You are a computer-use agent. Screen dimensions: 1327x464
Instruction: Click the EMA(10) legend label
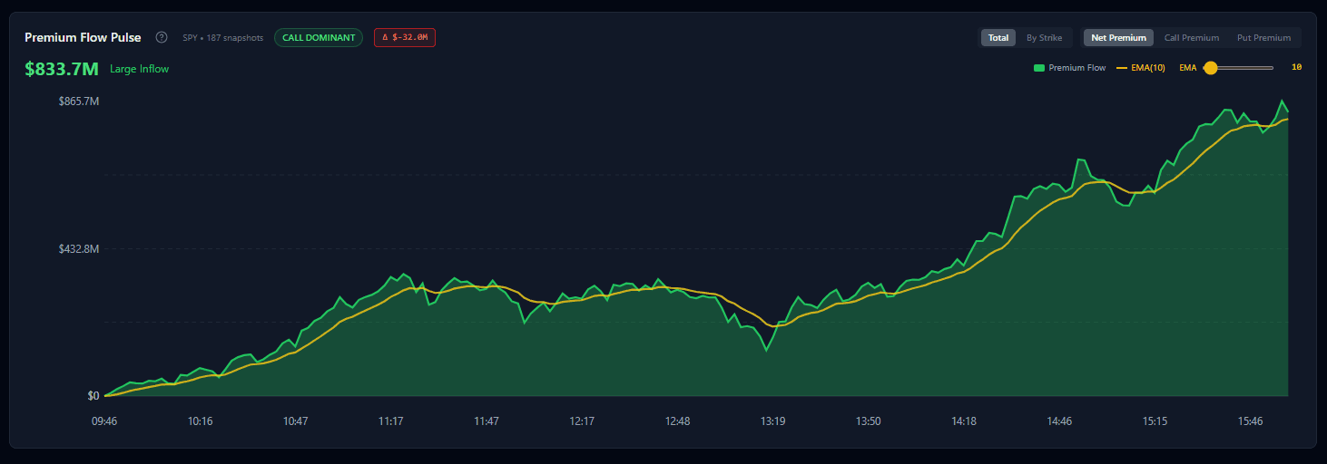[x=1148, y=68]
